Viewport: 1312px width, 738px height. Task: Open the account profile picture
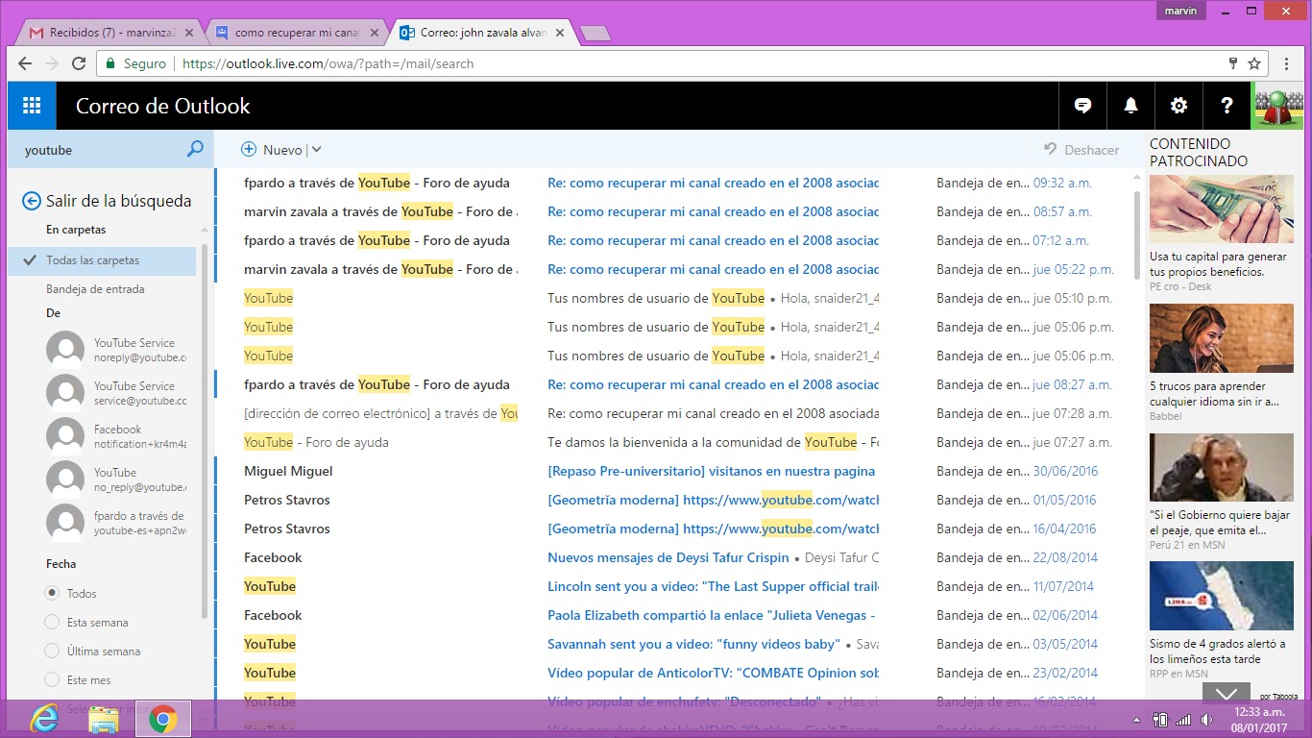click(1278, 106)
